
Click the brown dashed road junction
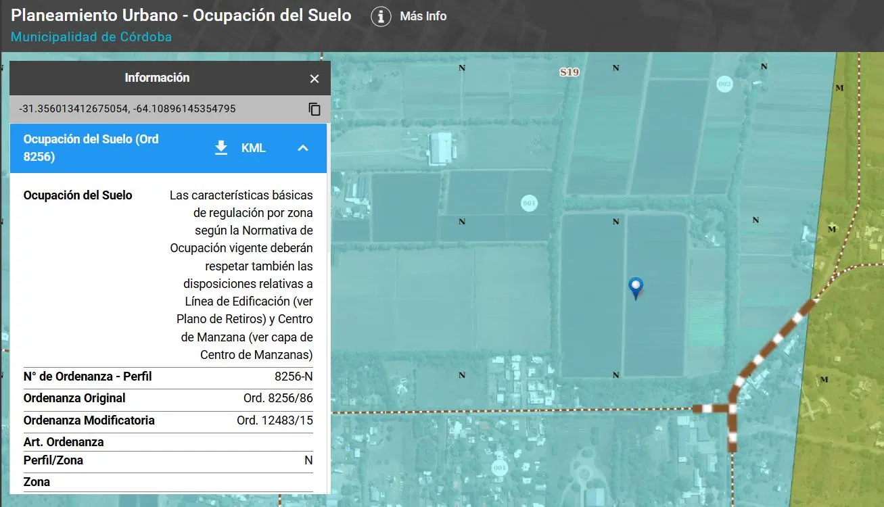click(x=731, y=408)
